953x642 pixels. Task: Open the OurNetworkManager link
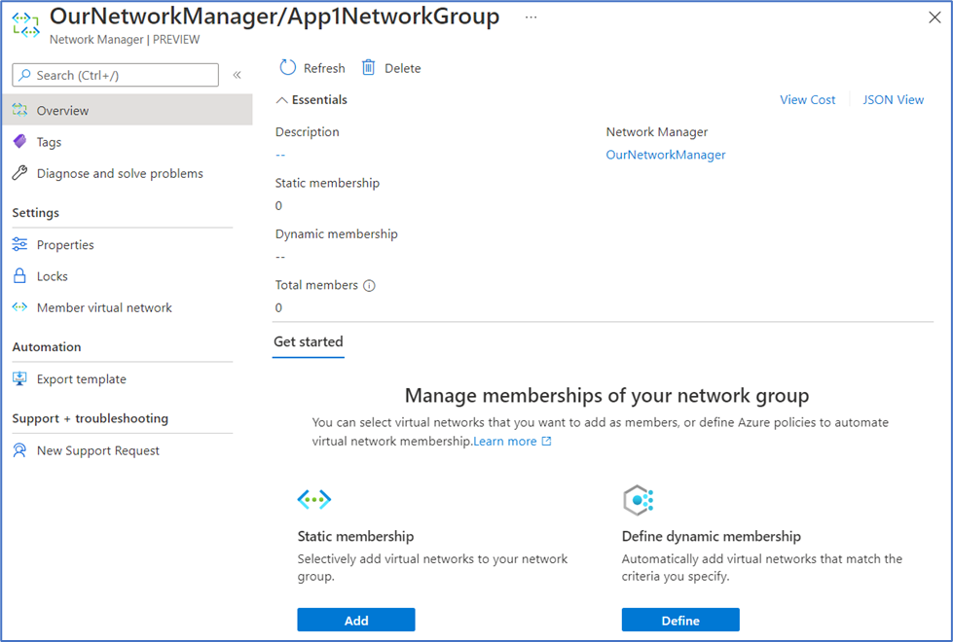pos(665,155)
